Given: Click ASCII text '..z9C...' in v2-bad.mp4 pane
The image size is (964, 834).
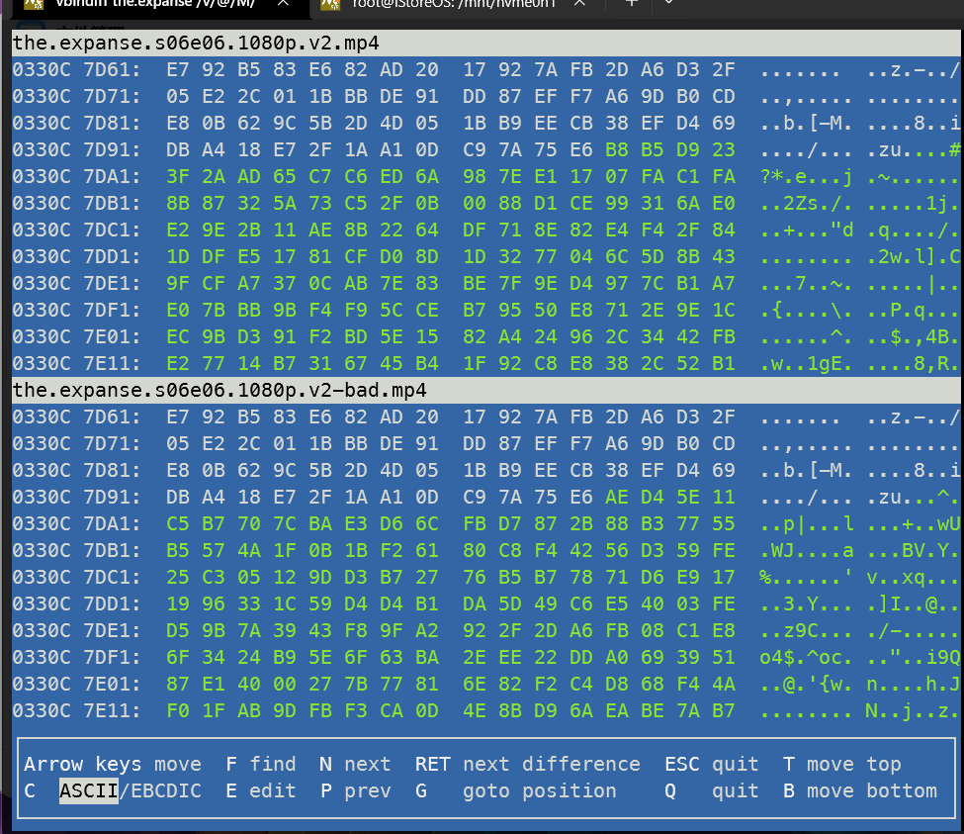Looking at the screenshot, I should tap(806, 630).
